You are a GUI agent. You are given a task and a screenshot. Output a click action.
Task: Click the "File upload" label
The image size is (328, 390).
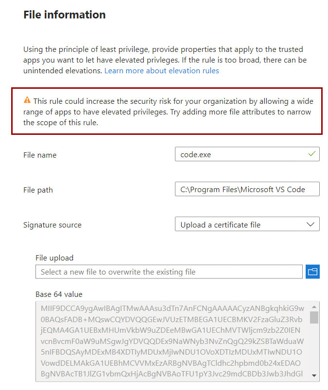pyautogui.click(x=54, y=258)
